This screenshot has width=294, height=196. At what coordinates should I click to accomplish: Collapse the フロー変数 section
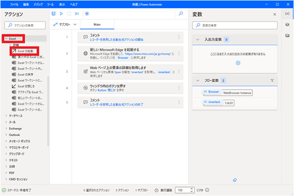click(198, 81)
